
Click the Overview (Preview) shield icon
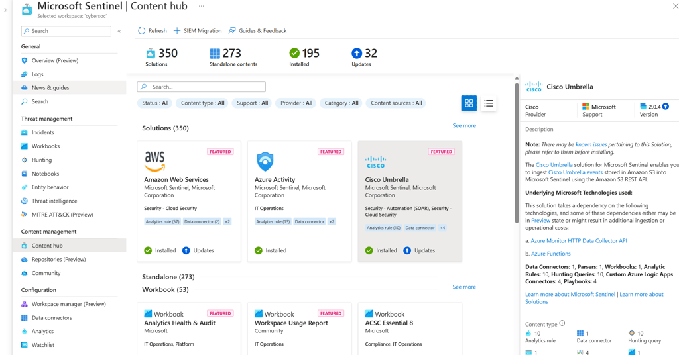click(x=25, y=60)
